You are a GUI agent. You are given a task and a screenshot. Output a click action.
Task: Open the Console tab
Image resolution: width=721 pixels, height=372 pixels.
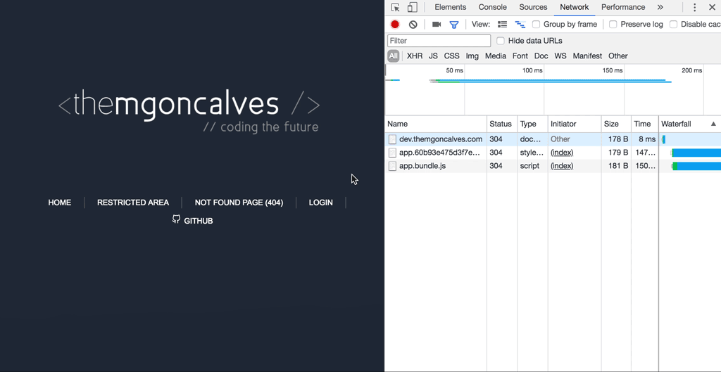492,7
